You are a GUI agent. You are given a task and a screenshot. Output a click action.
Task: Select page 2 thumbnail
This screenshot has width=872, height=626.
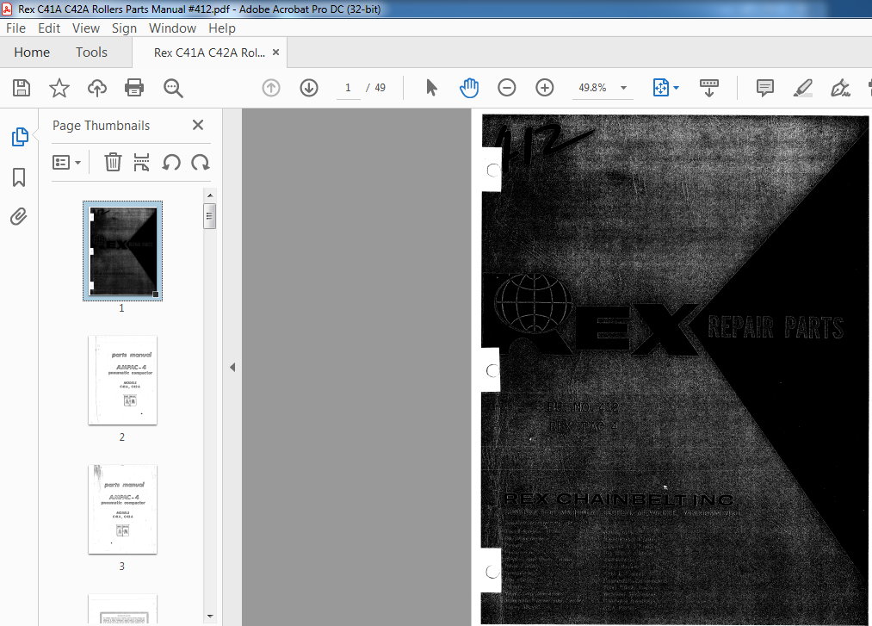[x=122, y=381]
